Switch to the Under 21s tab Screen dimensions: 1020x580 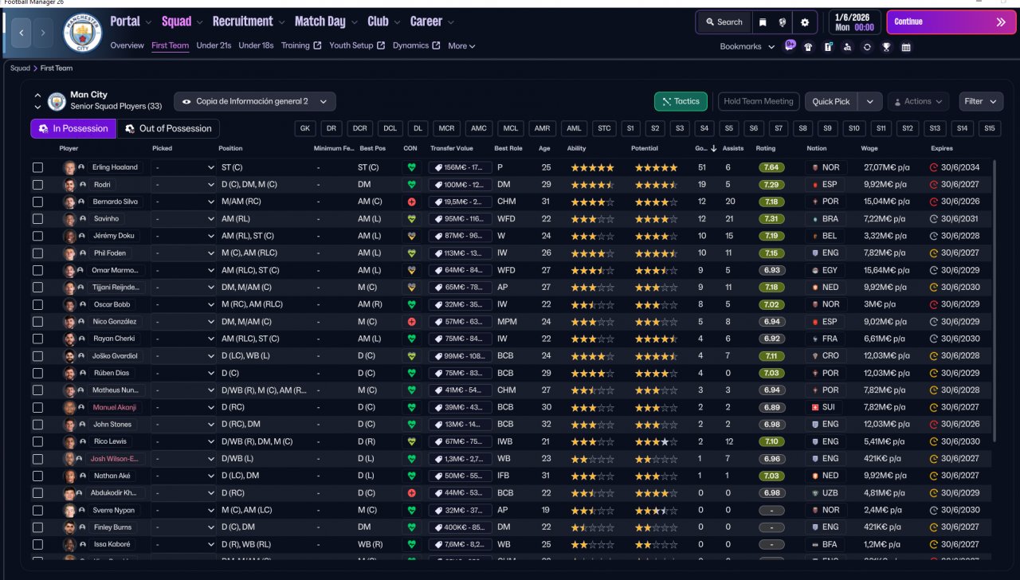pos(214,45)
